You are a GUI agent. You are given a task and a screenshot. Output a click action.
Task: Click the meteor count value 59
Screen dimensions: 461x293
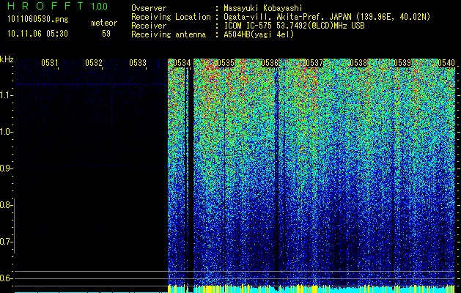point(106,34)
